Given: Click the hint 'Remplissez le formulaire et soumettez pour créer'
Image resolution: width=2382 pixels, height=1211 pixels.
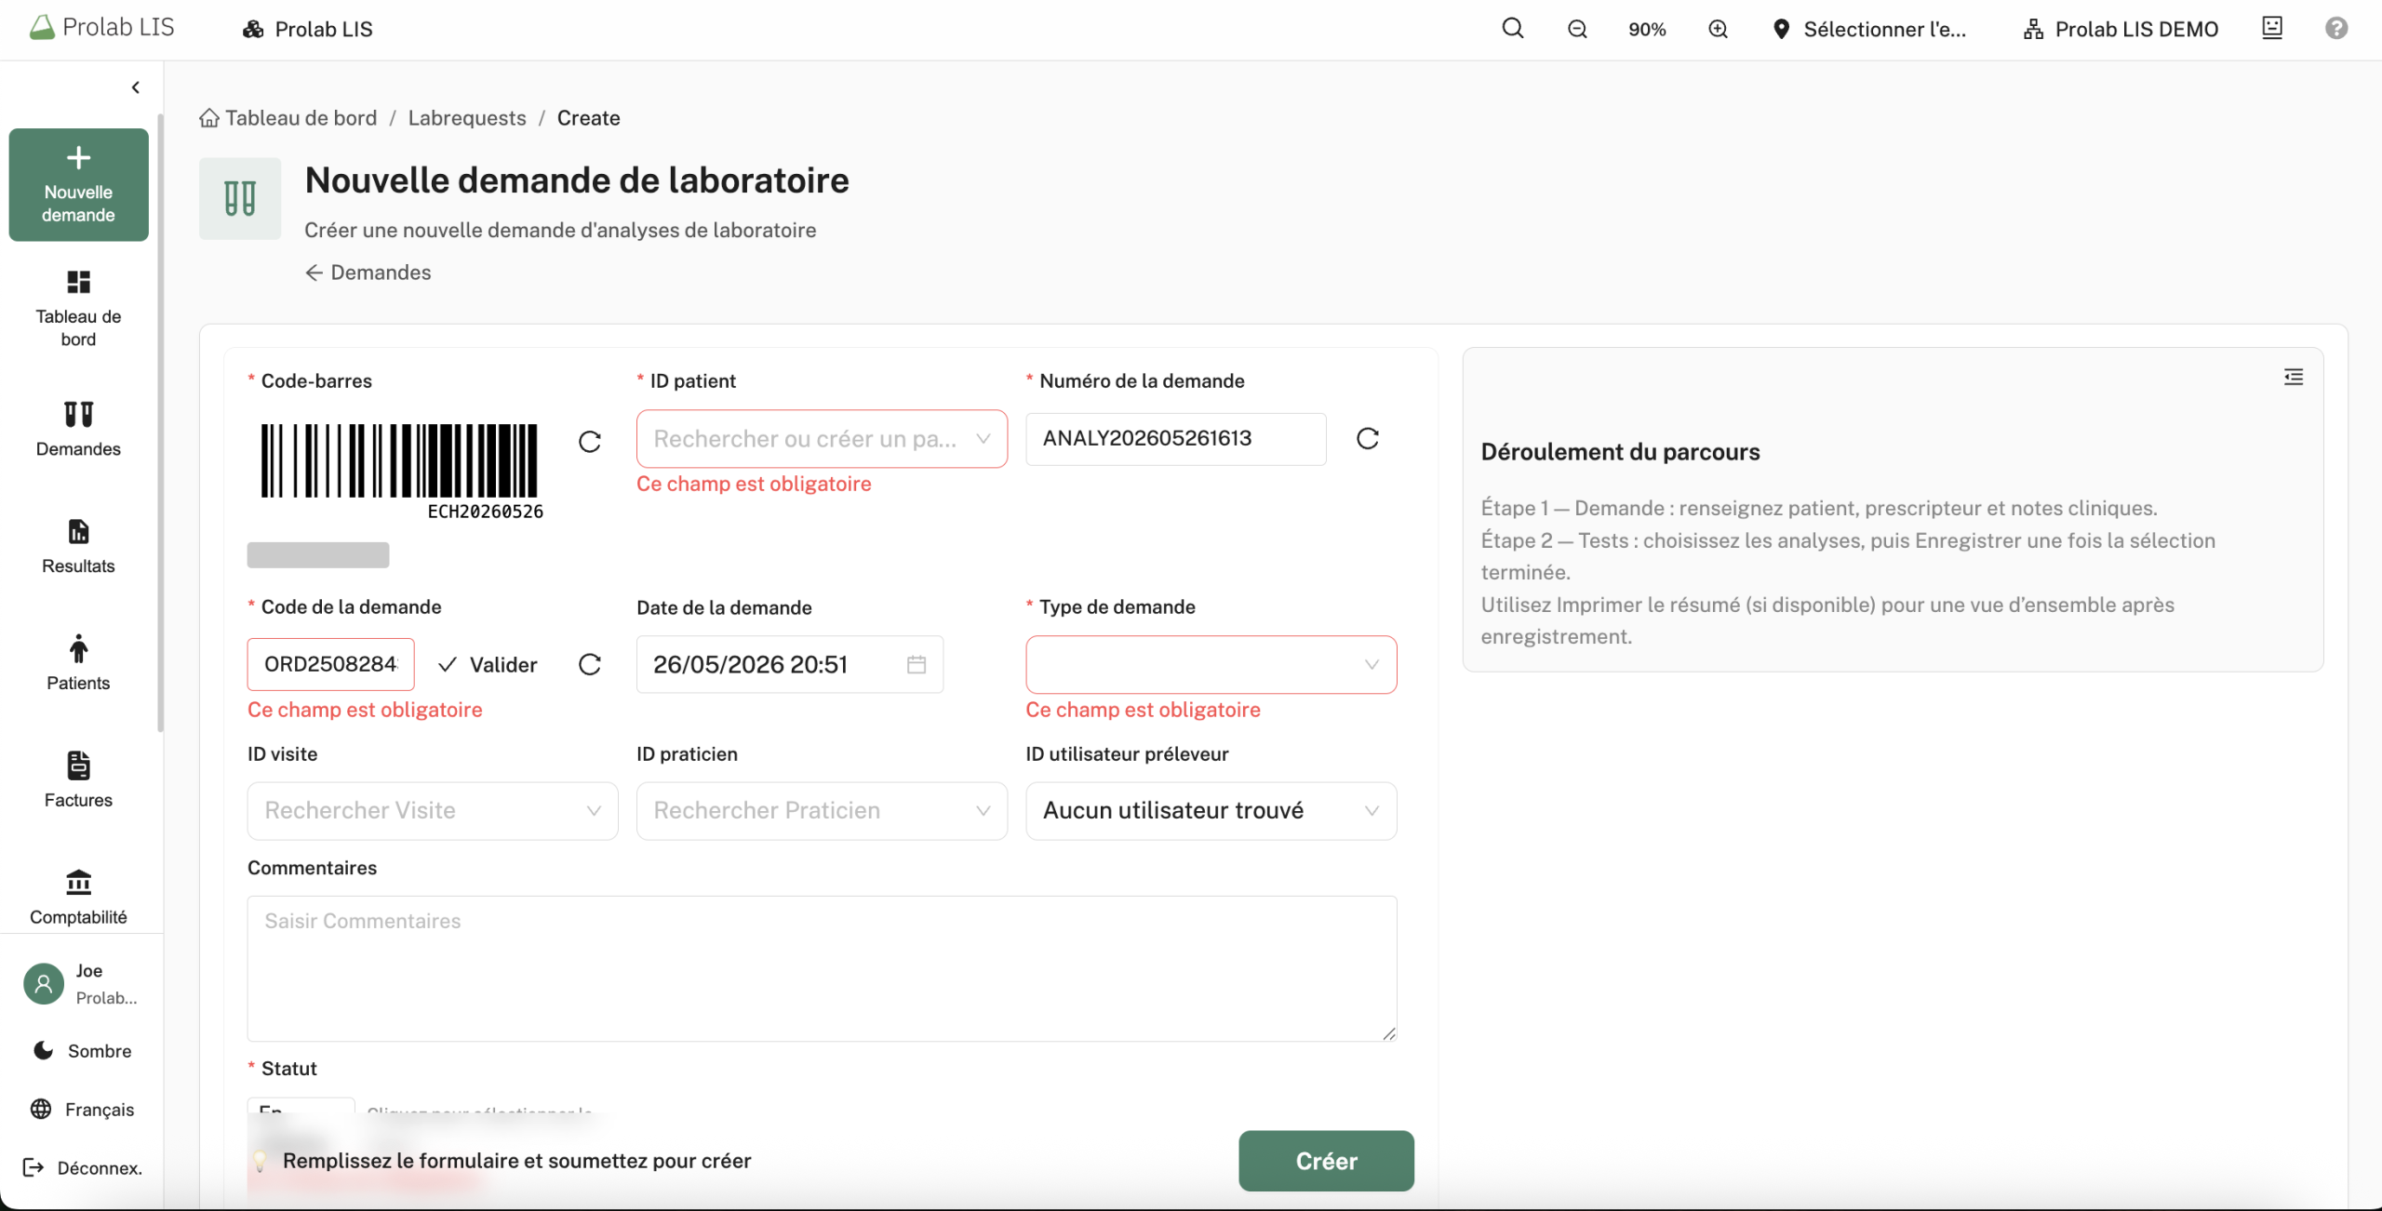Looking at the screenshot, I should [x=516, y=1161].
